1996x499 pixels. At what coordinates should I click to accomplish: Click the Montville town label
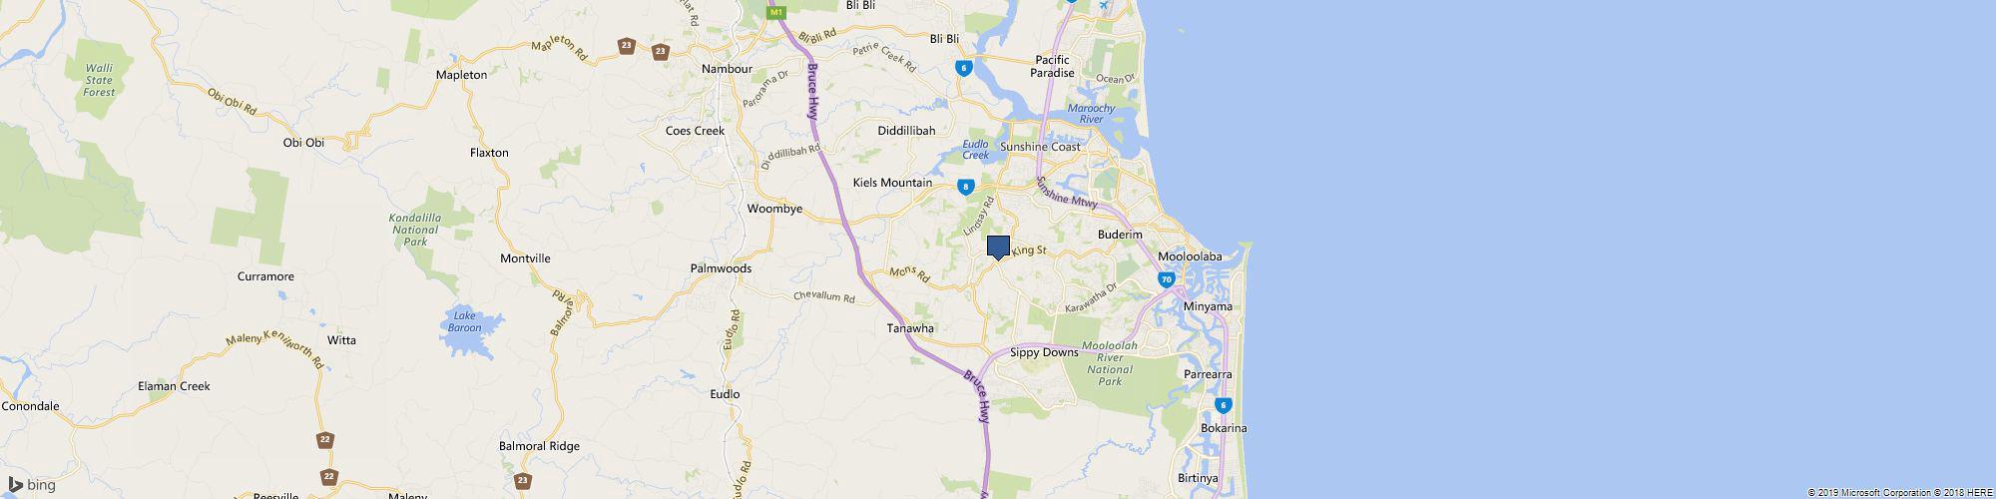point(525,258)
